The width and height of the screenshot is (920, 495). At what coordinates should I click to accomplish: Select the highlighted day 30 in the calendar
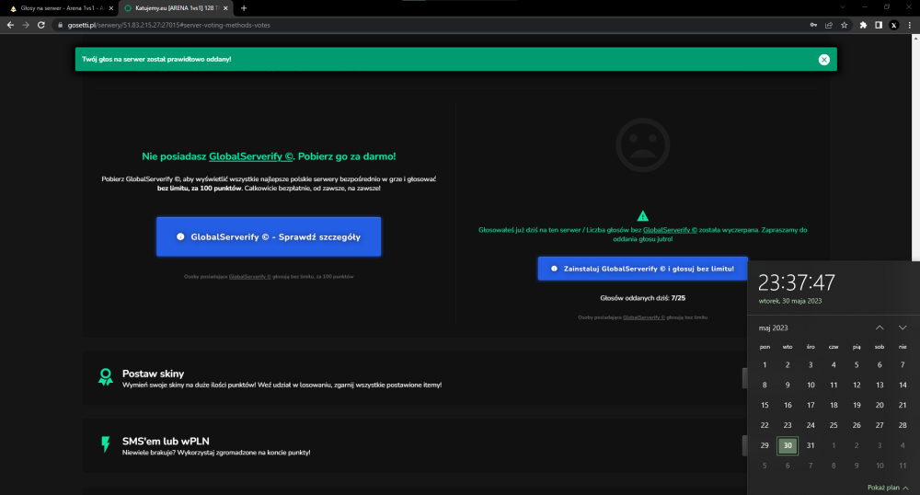point(788,445)
